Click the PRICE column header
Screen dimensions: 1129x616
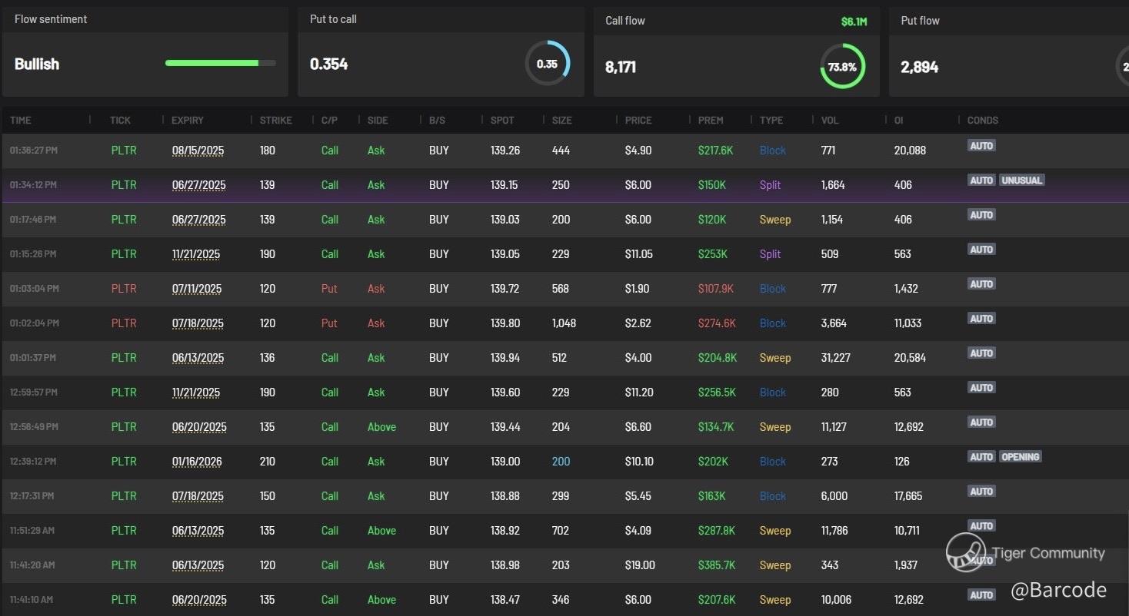click(x=638, y=121)
